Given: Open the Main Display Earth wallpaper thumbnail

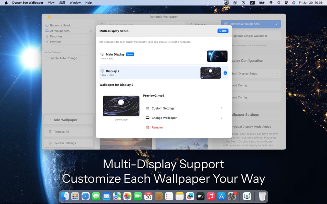Looking at the screenshot, I should point(217,56).
